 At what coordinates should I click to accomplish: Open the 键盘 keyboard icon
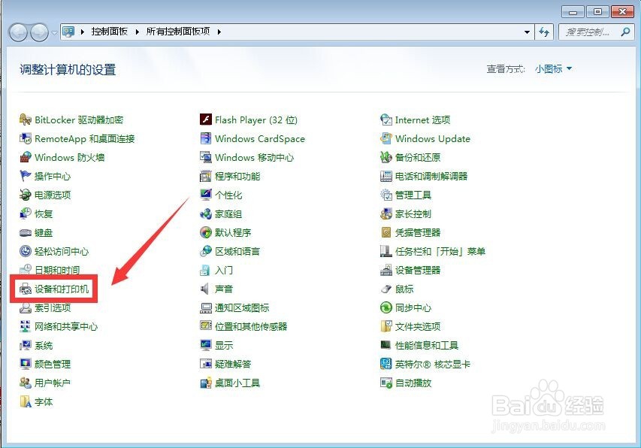click(x=26, y=232)
